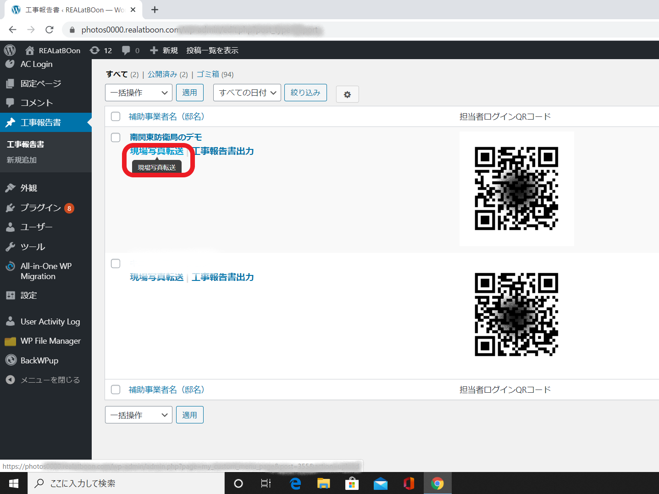
Task: Open the Plugins menu with plug icon
Action: pyautogui.click(x=11, y=208)
